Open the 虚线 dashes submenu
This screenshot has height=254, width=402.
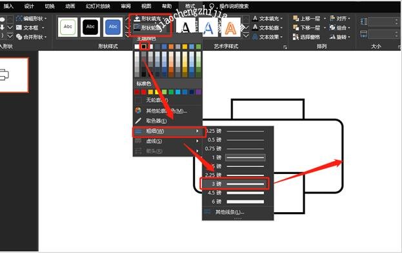(167, 141)
